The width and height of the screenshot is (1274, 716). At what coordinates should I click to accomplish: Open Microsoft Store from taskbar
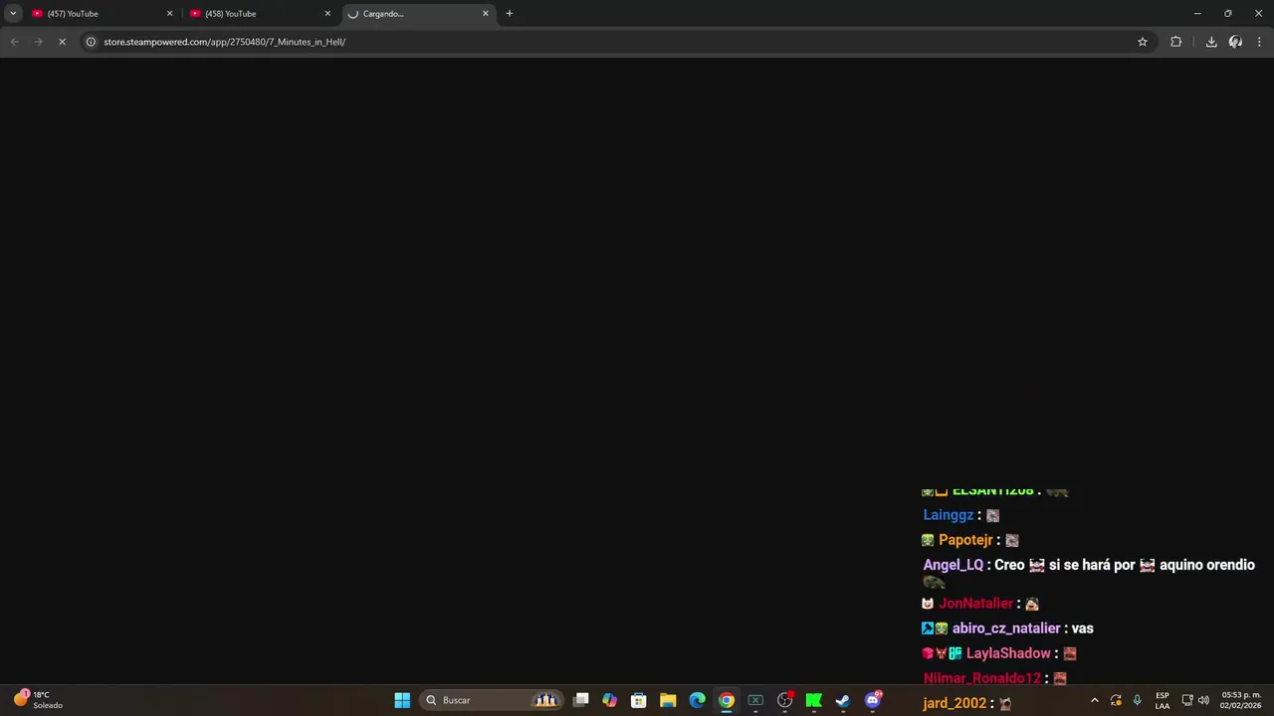(639, 700)
